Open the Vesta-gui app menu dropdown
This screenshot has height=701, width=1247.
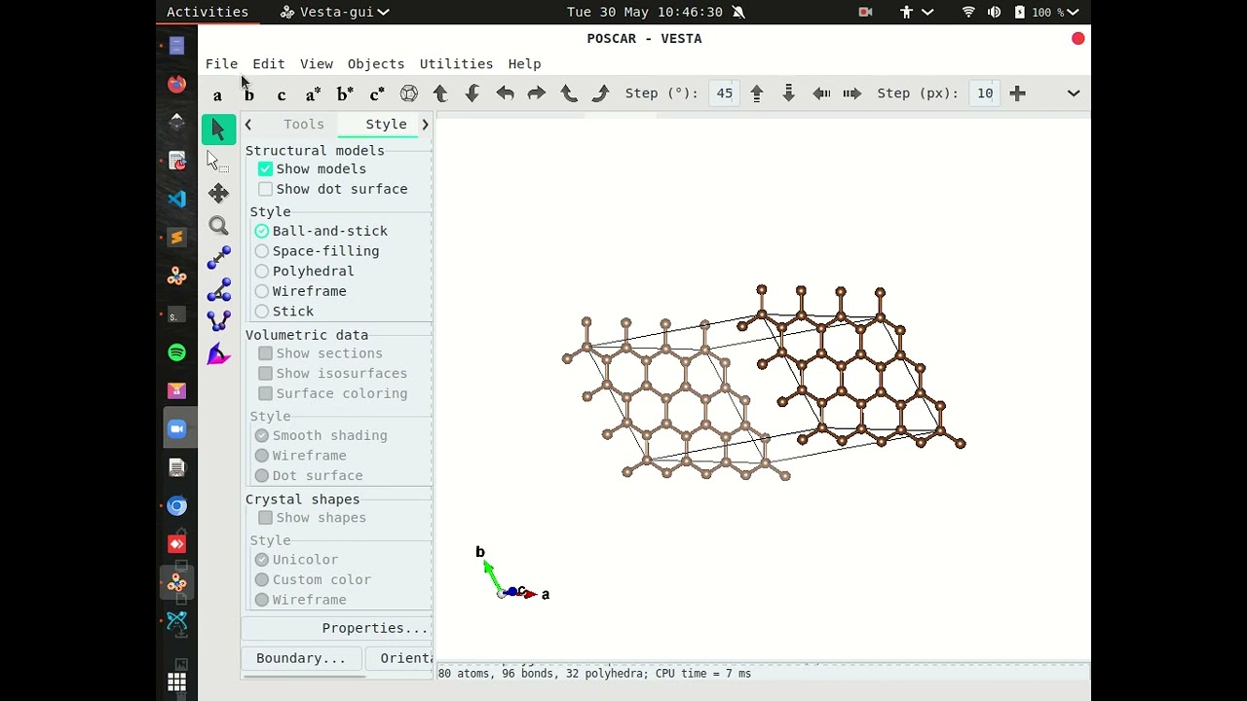(335, 12)
